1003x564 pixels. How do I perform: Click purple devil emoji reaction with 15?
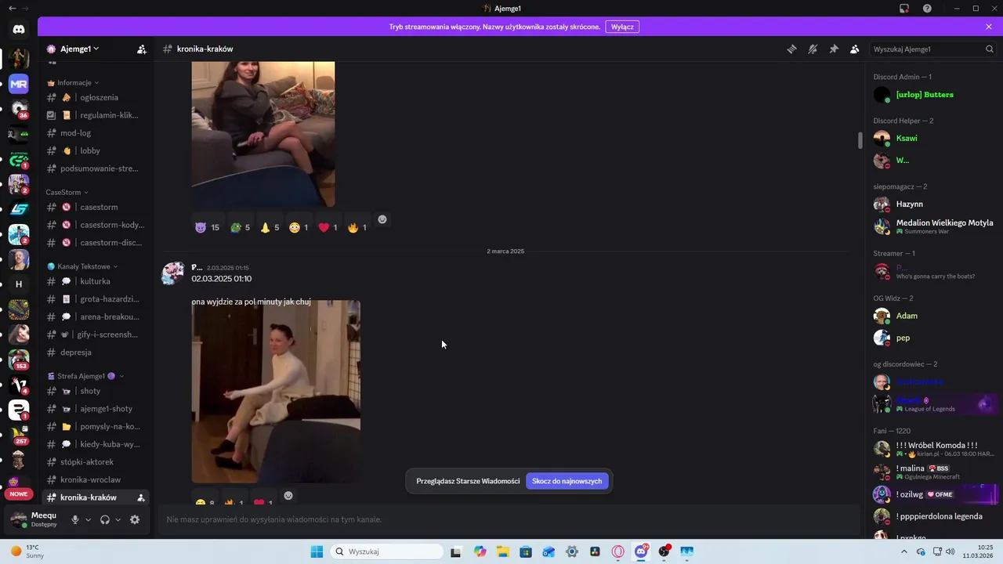[208, 227]
